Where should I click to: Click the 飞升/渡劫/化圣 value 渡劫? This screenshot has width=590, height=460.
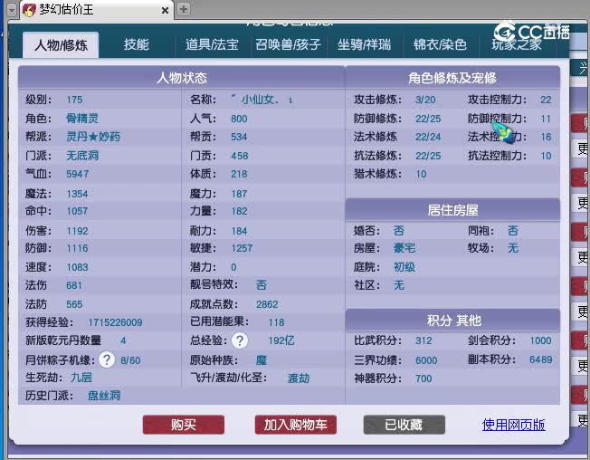click(x=299, y=378)
